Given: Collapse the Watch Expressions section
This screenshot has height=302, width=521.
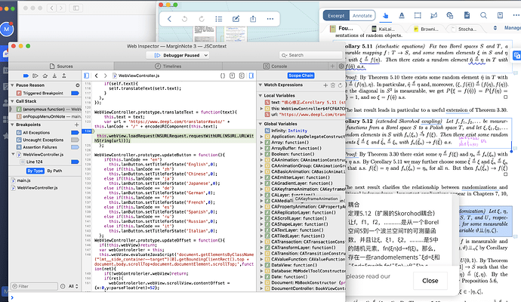Looking at the screenshot, I should click(x=260, y=85).
